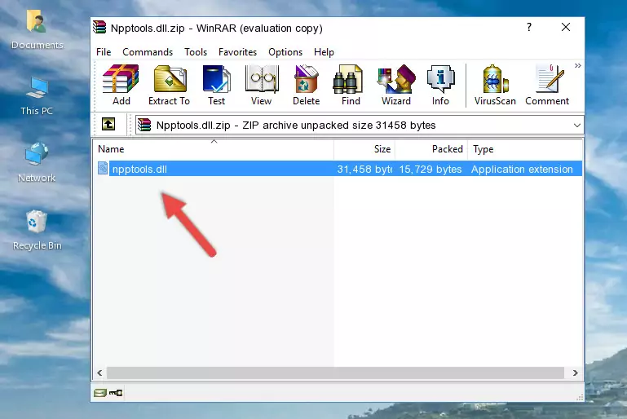This screenshot has height=419, width=627.
Task: Open the Tools menu
Action: click(196, 52)
